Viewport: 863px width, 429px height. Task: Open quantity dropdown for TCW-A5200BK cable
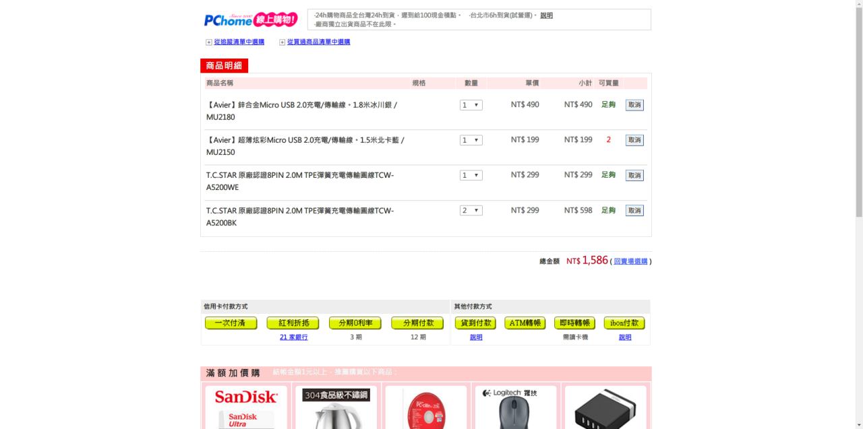[471, 210]
